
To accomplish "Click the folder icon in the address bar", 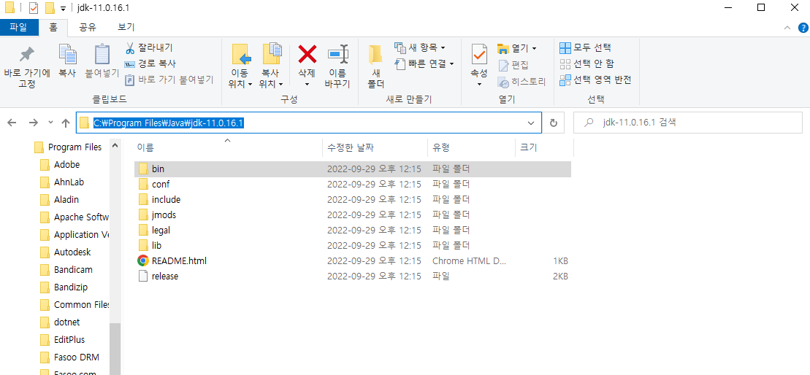I will [85, 123].
